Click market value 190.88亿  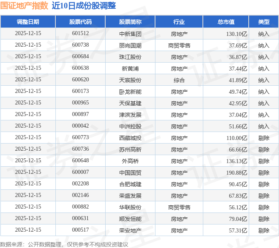237,173
